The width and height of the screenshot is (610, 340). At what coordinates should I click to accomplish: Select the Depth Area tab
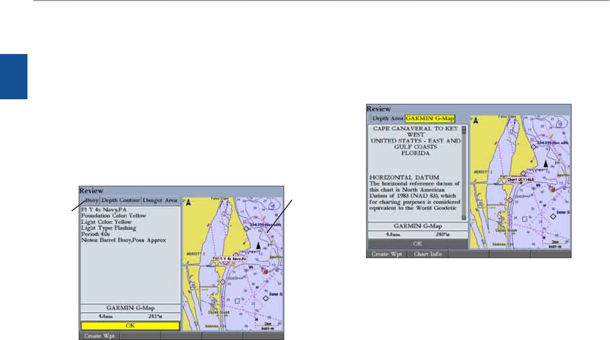(x=387, y=119)
